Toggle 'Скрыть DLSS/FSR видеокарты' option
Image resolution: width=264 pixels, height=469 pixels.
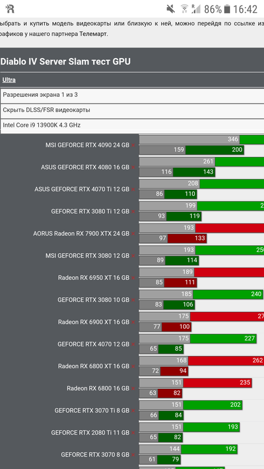coord(132,110)
